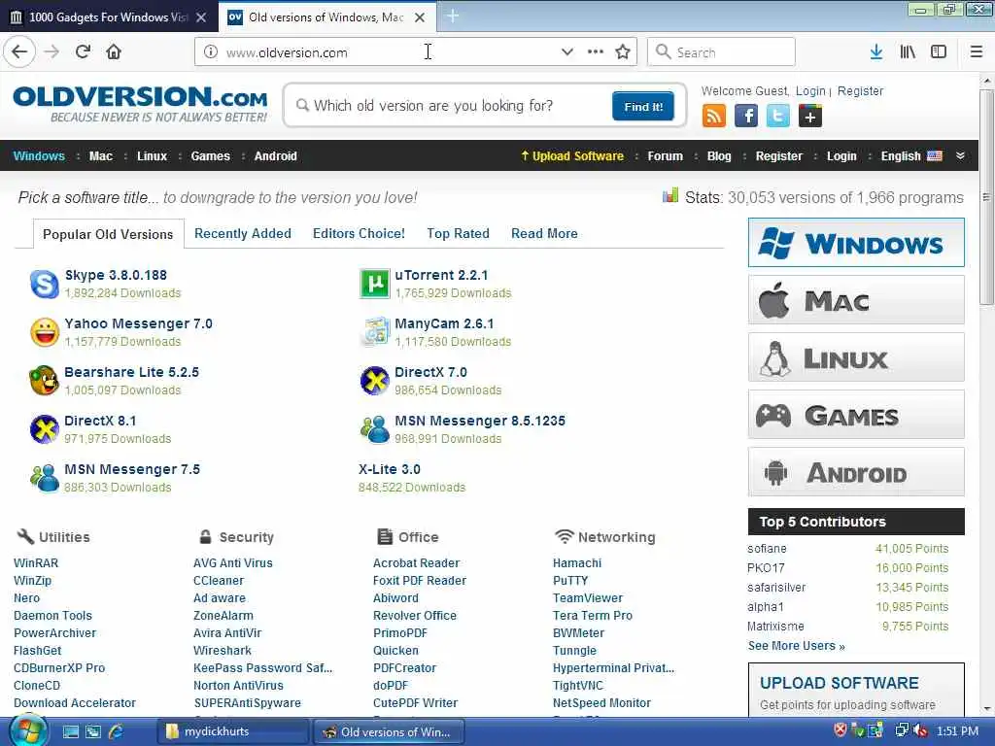
Task: Expand the double-chevron beside English
Action: [x=960, y=156]
